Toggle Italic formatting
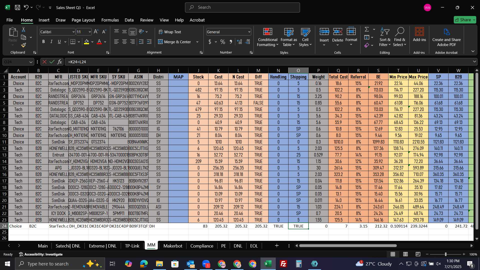This screenshot has width=480, height=270. point(51,42)
